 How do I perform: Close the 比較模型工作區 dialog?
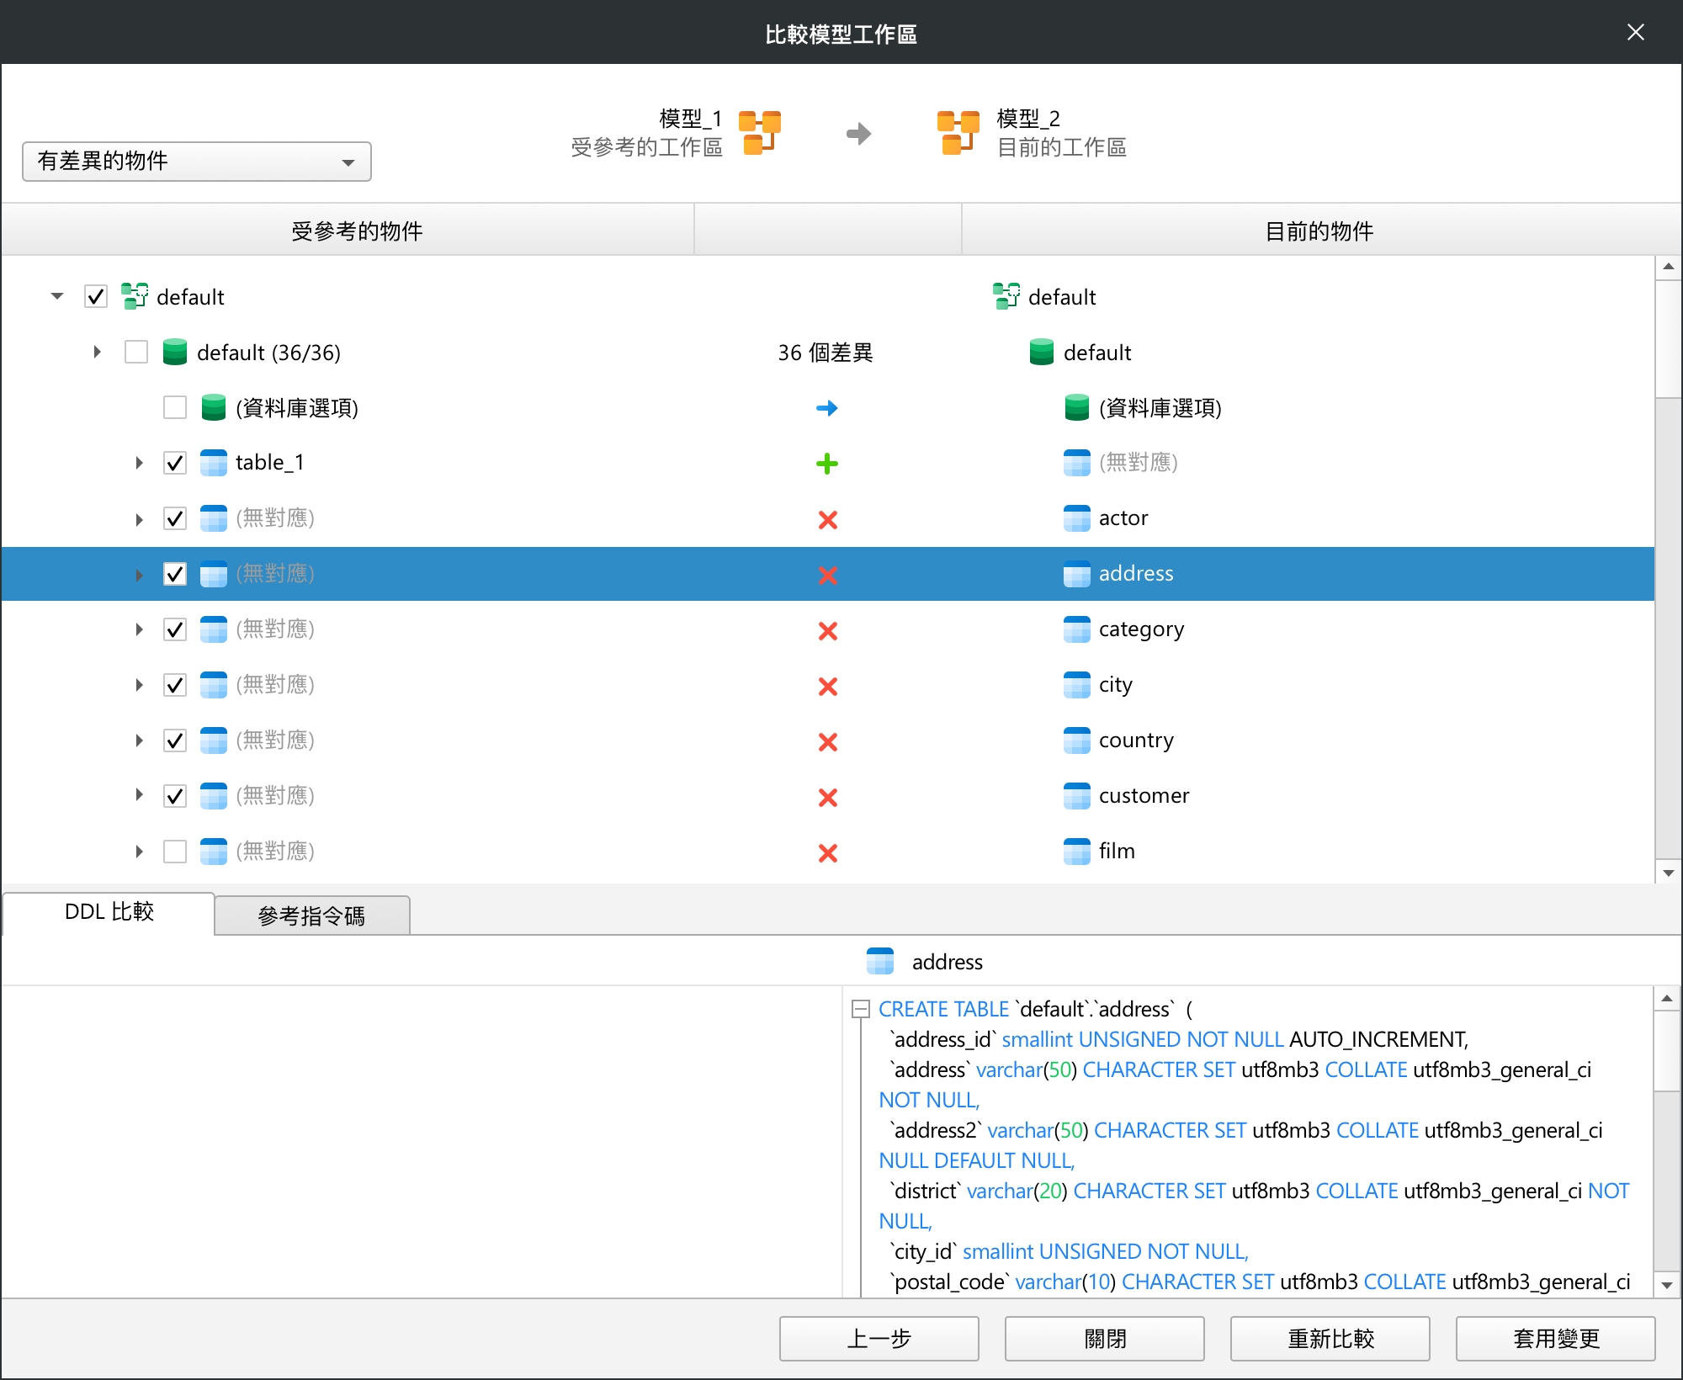(1636, 32)
